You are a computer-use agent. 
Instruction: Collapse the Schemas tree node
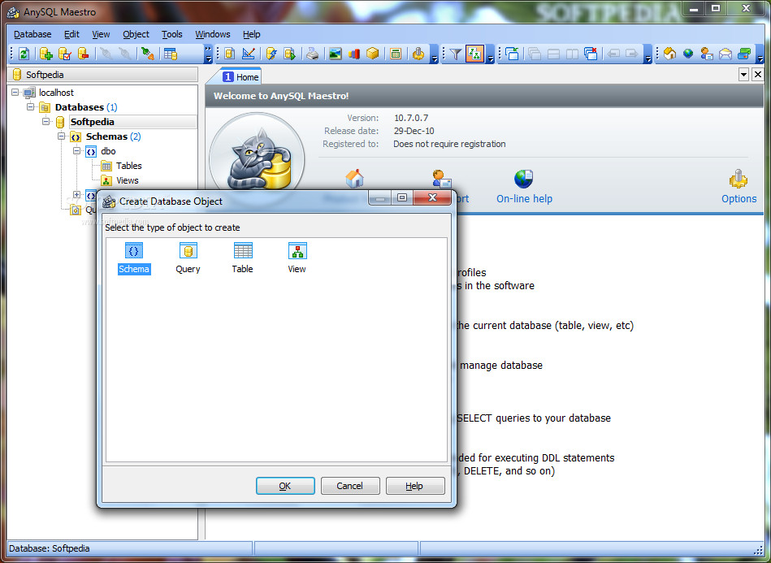[x=61, y=136]
